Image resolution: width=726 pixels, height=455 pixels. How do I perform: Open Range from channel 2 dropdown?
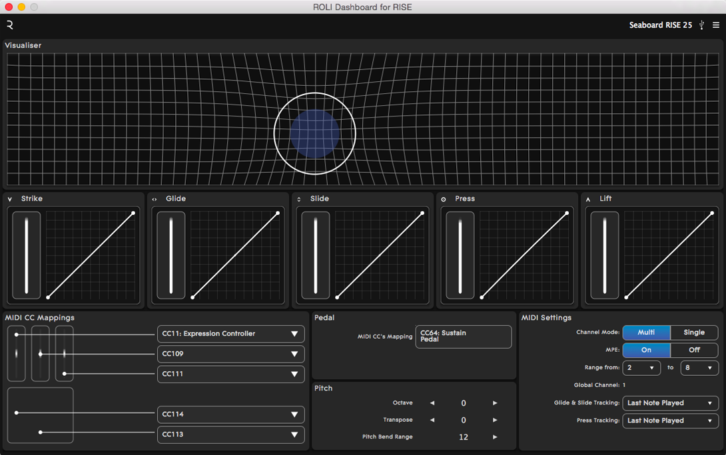point(641,368)
